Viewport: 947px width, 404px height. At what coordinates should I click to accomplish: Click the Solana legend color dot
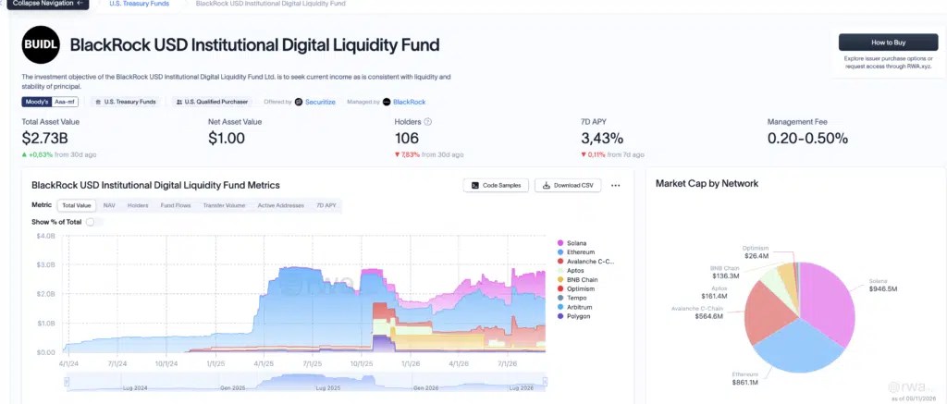(x=560, y=243)
